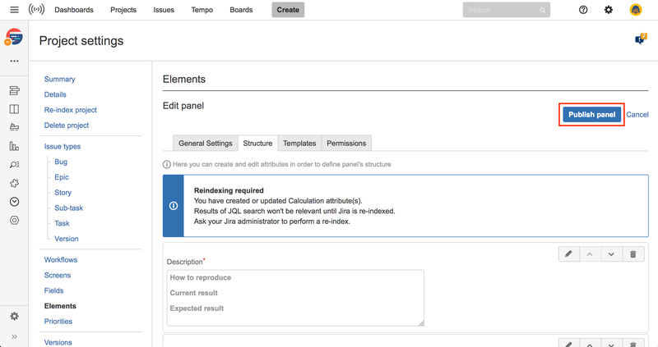Move Description attribute down with chevron

tap(611, 254)
